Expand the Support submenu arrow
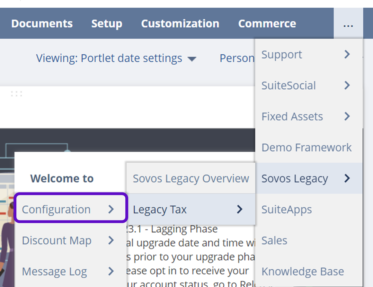The width and height of the screenshot is (373, 287). 347,55
